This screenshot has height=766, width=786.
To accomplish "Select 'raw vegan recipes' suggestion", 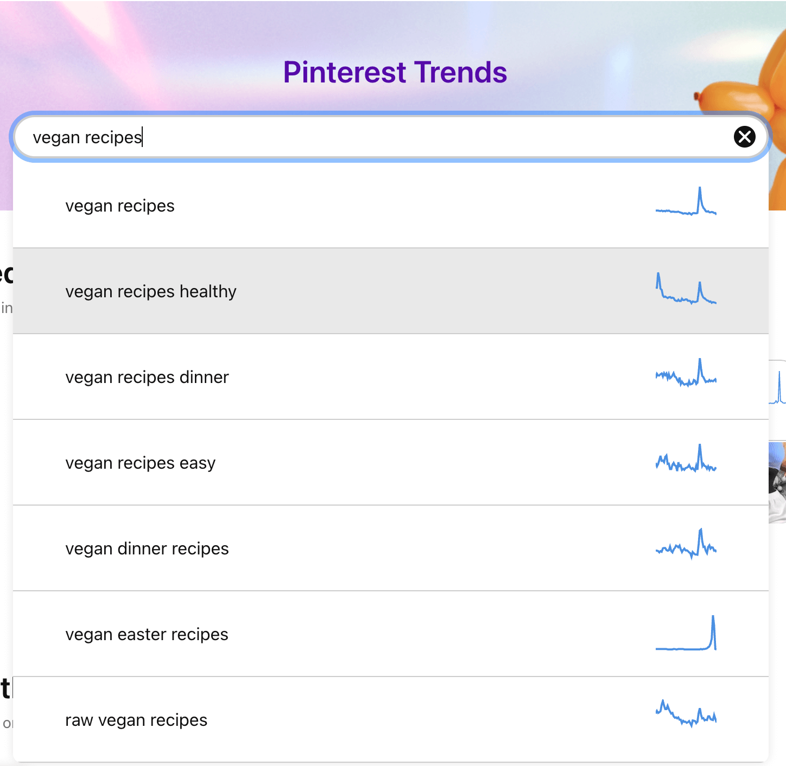I will coord(136,720).
